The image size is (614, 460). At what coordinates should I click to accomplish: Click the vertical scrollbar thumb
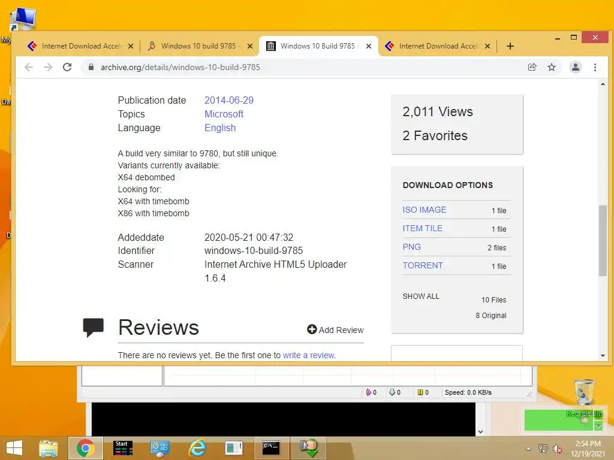(603, 241)
